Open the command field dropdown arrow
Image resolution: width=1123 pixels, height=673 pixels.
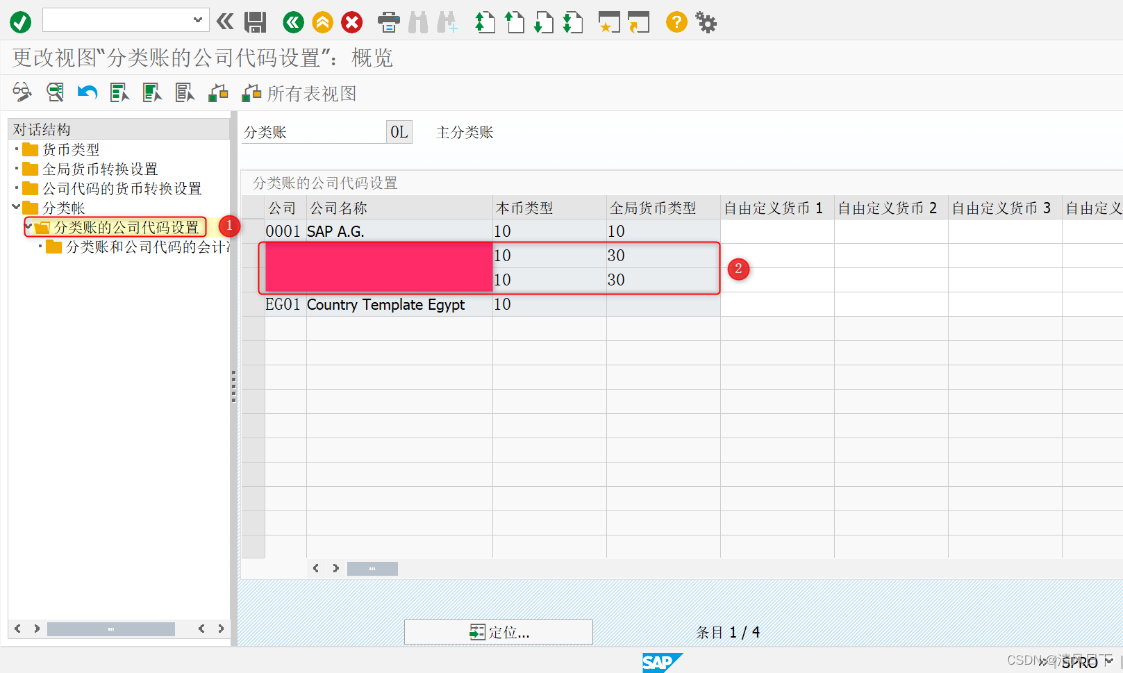point(198,20)
